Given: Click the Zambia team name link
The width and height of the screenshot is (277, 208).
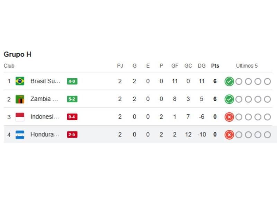Looking at the screenshot, I should point(44,99).
